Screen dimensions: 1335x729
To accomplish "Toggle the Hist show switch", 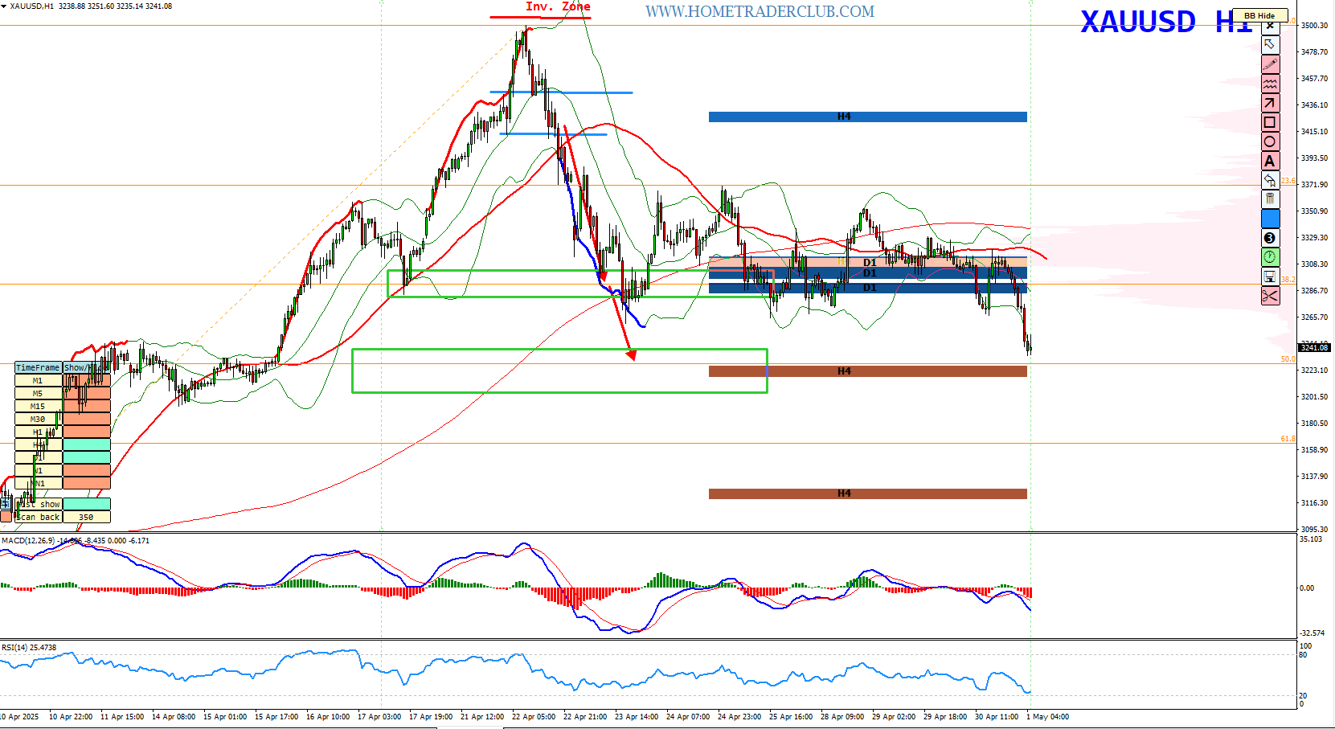I will 87,504.
